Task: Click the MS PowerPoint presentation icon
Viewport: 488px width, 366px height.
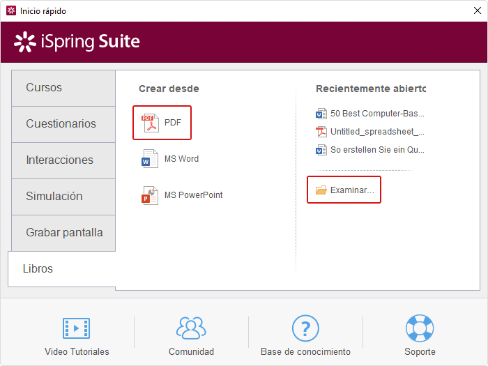Action: 150,195
